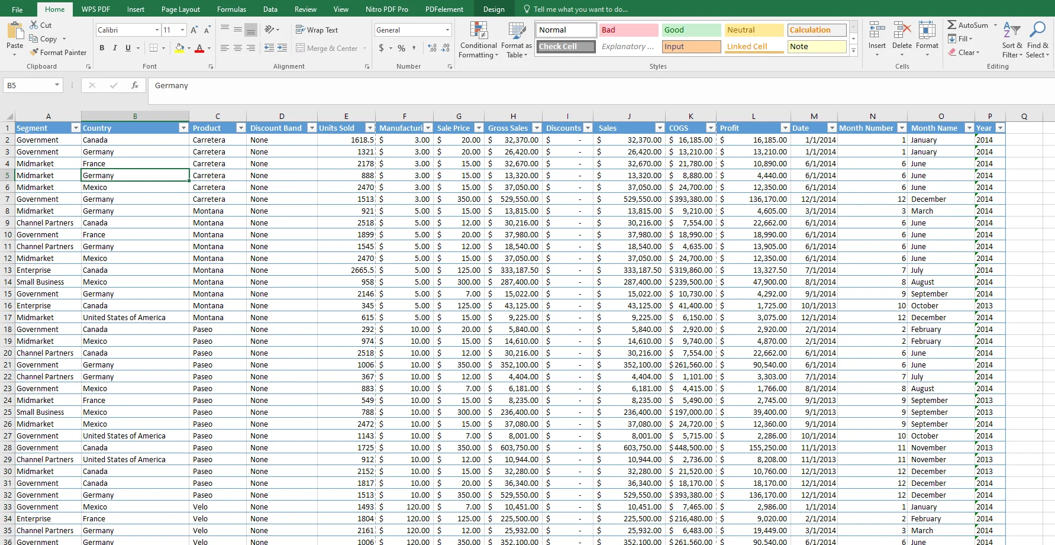Click the Paste icon
Screen dimensions: 1055x545
coord(15,31)
